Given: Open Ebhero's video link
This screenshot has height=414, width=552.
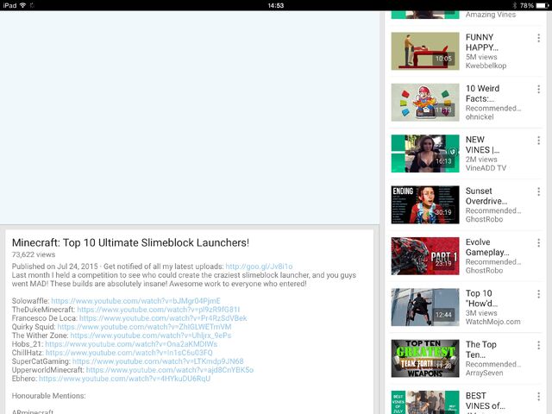Looking at the screenshot, I should pos(124,379).
